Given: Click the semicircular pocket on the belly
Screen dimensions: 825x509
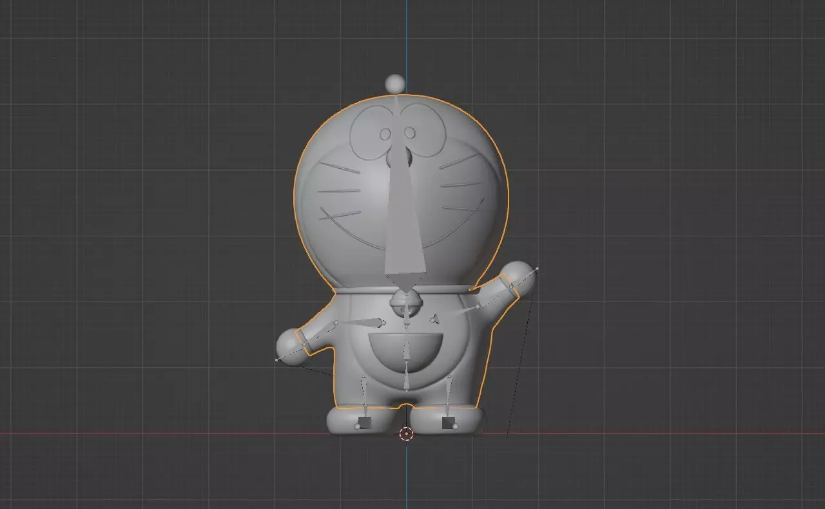Looking at the screenshot, I should (406, 352).
